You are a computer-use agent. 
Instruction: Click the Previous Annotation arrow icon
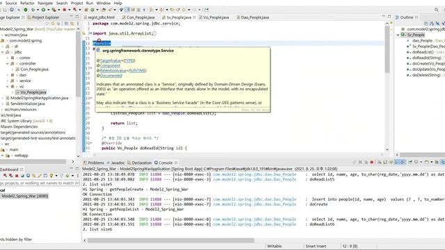162,10
